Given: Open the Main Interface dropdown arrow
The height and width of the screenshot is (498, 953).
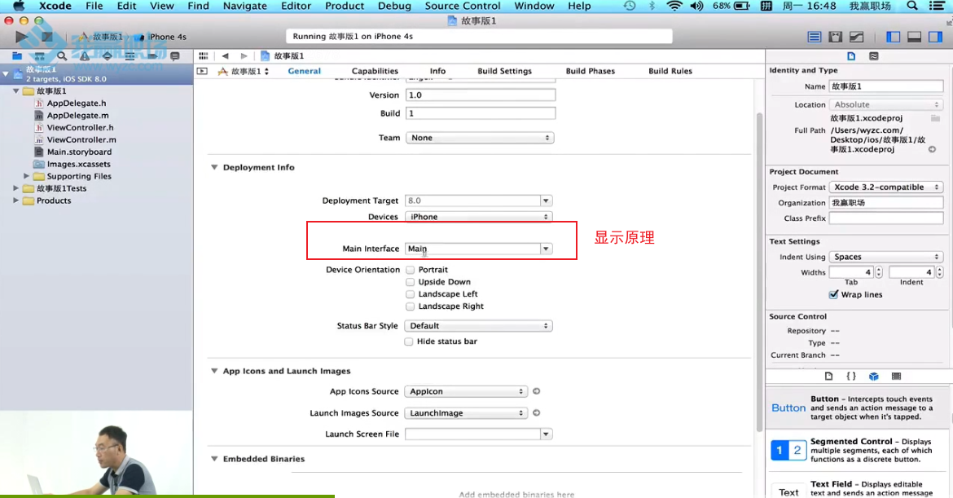Looking at the screenshot, I should tap(546, 249).
